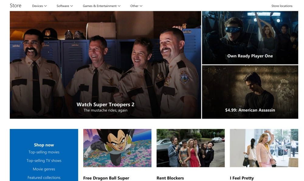Viewport: 304px width, 181px height.
Task: Open Top-selling TV shows link
Action: tap(44, 161)
